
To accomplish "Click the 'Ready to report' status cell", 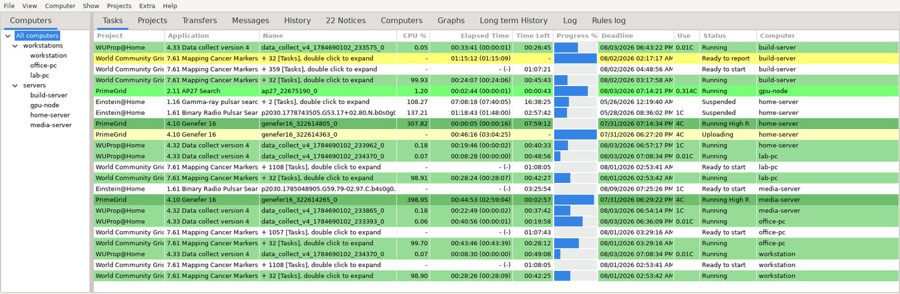I will click(x=728, y=58).
